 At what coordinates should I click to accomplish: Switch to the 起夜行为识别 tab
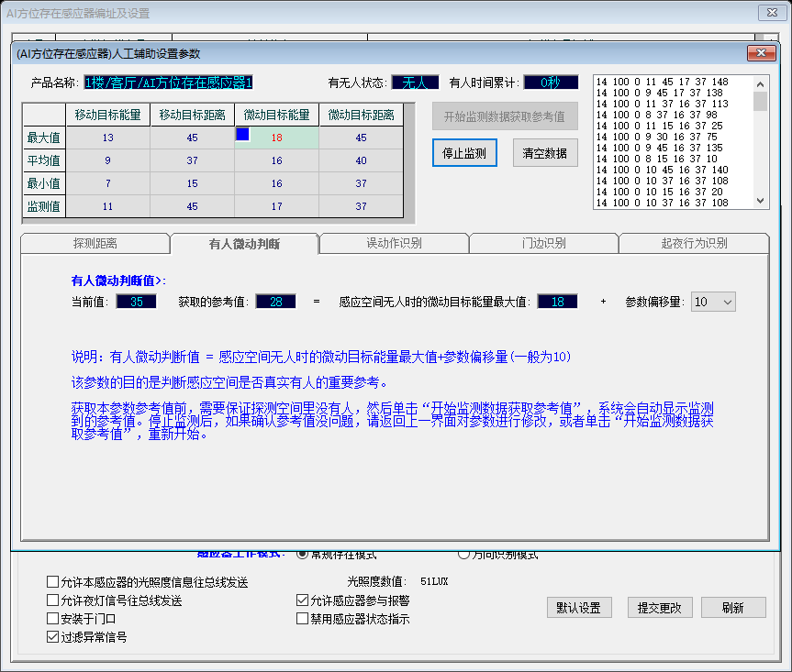click(x=694, y=243)
